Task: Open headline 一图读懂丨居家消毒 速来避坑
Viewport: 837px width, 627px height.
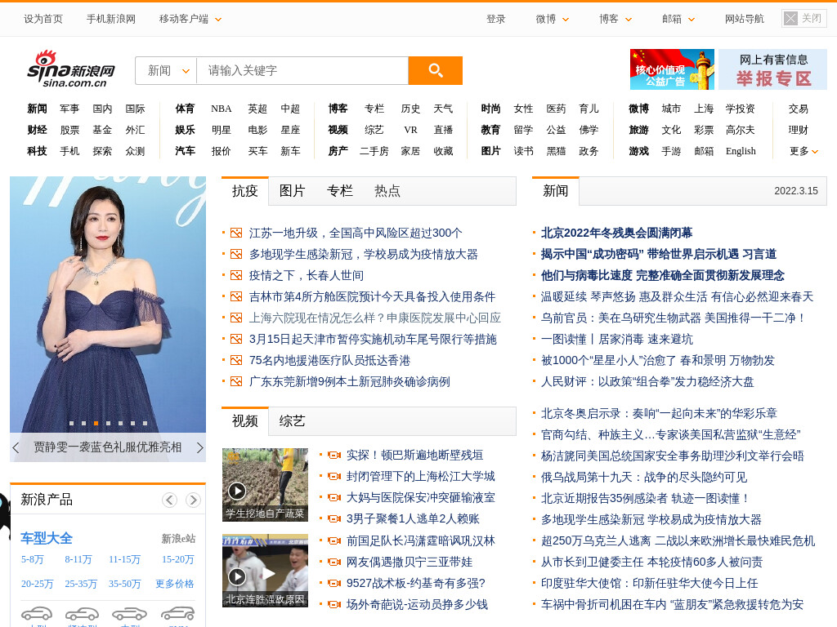Action: point(617,339)
